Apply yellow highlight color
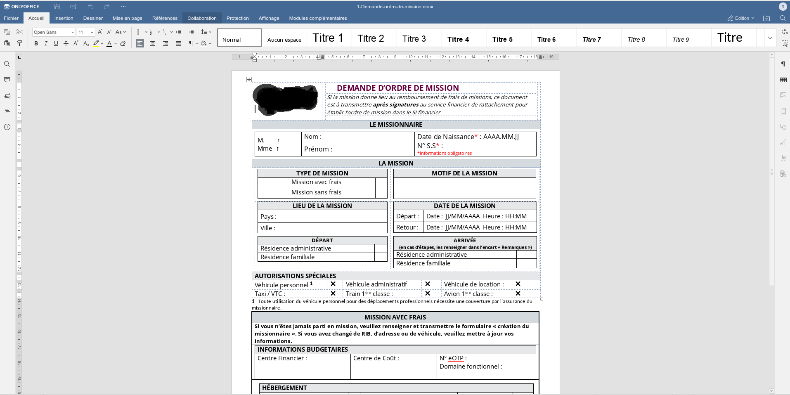The image size is (790, 395). pyautogui.click(x=96, y=43)
